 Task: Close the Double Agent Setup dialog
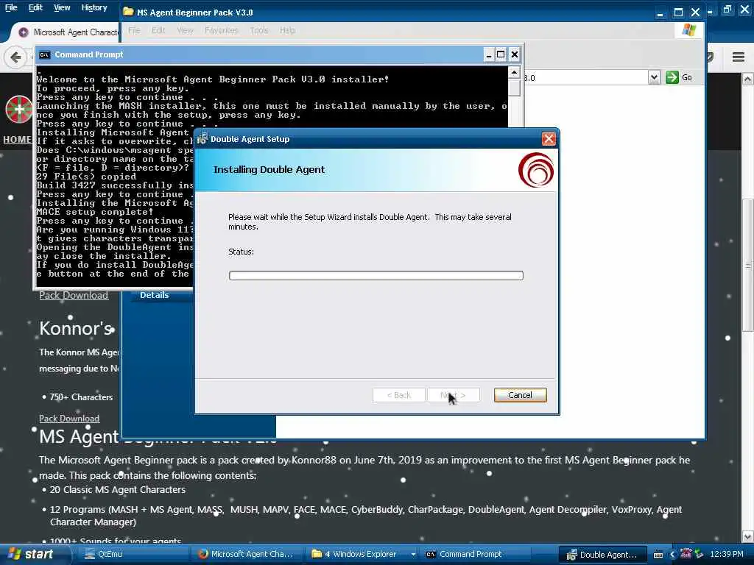coord(548,139)
